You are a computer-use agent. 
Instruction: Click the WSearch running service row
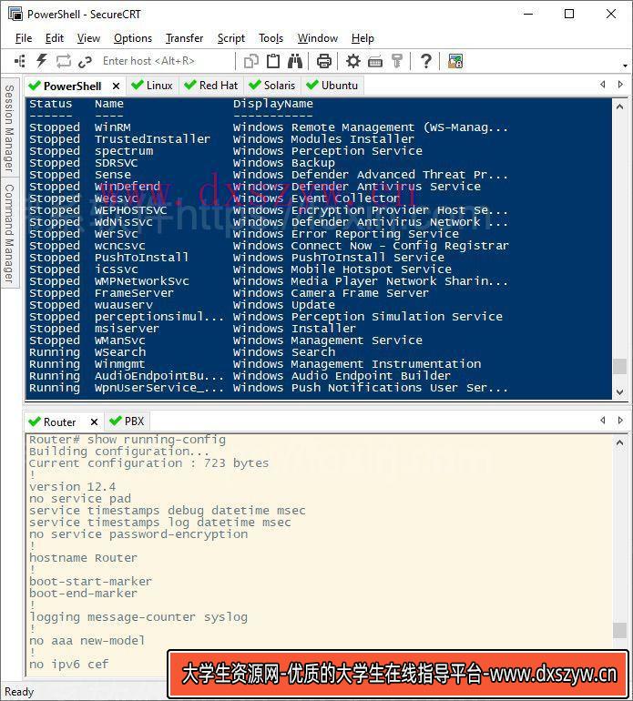click(x=181, y=352)
